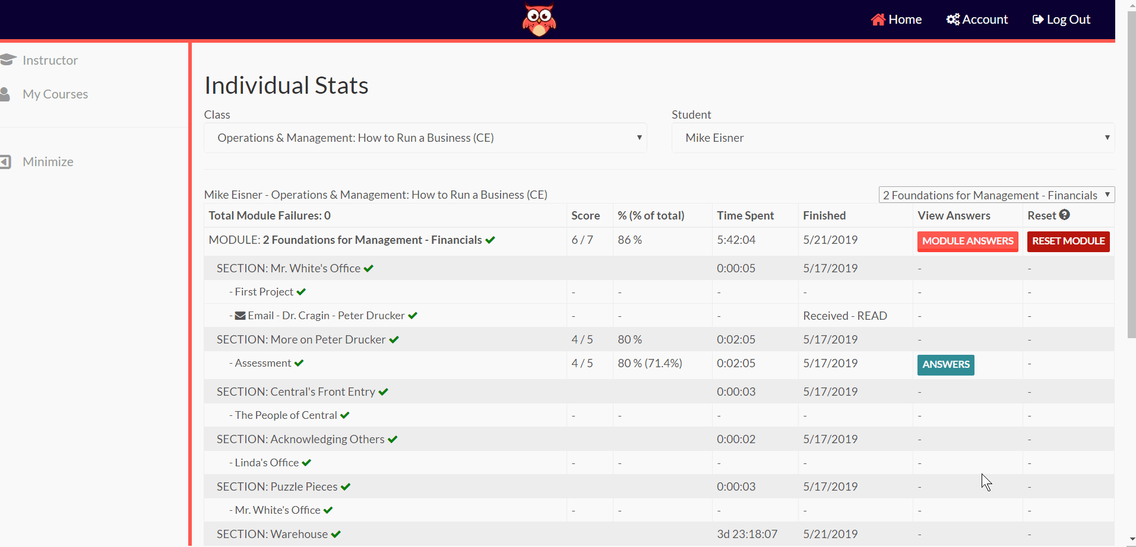Click the check mark beside Assessment

(299, 363)
